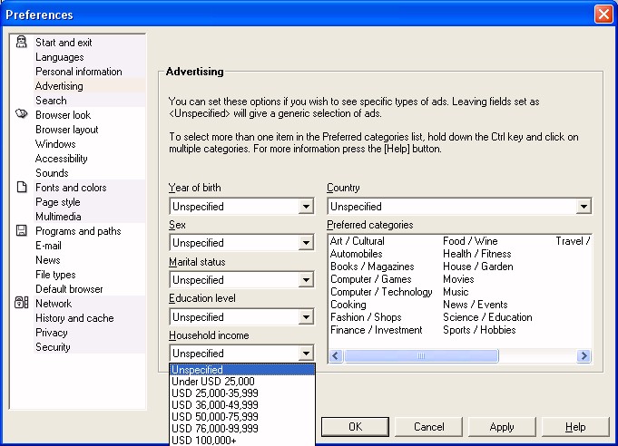Click the Fonts and colors page icon
This screenshot has height=446, width=618.
(x=22, y=188)
